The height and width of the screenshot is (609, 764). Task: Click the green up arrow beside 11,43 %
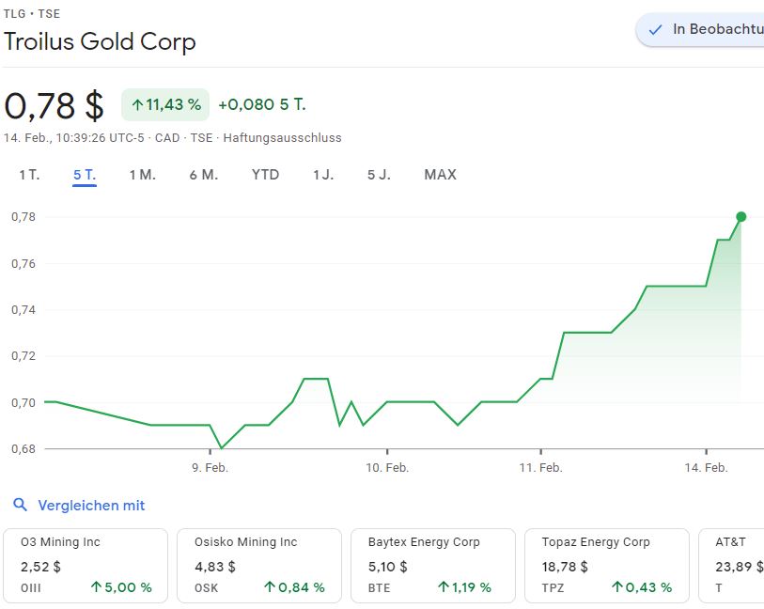[137, 104]
